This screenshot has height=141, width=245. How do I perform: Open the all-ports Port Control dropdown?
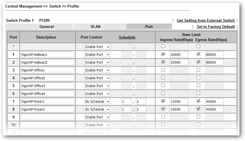[x=97, y=47]
